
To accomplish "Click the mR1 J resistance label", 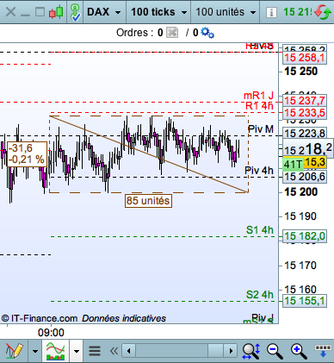I will [258, 95].
